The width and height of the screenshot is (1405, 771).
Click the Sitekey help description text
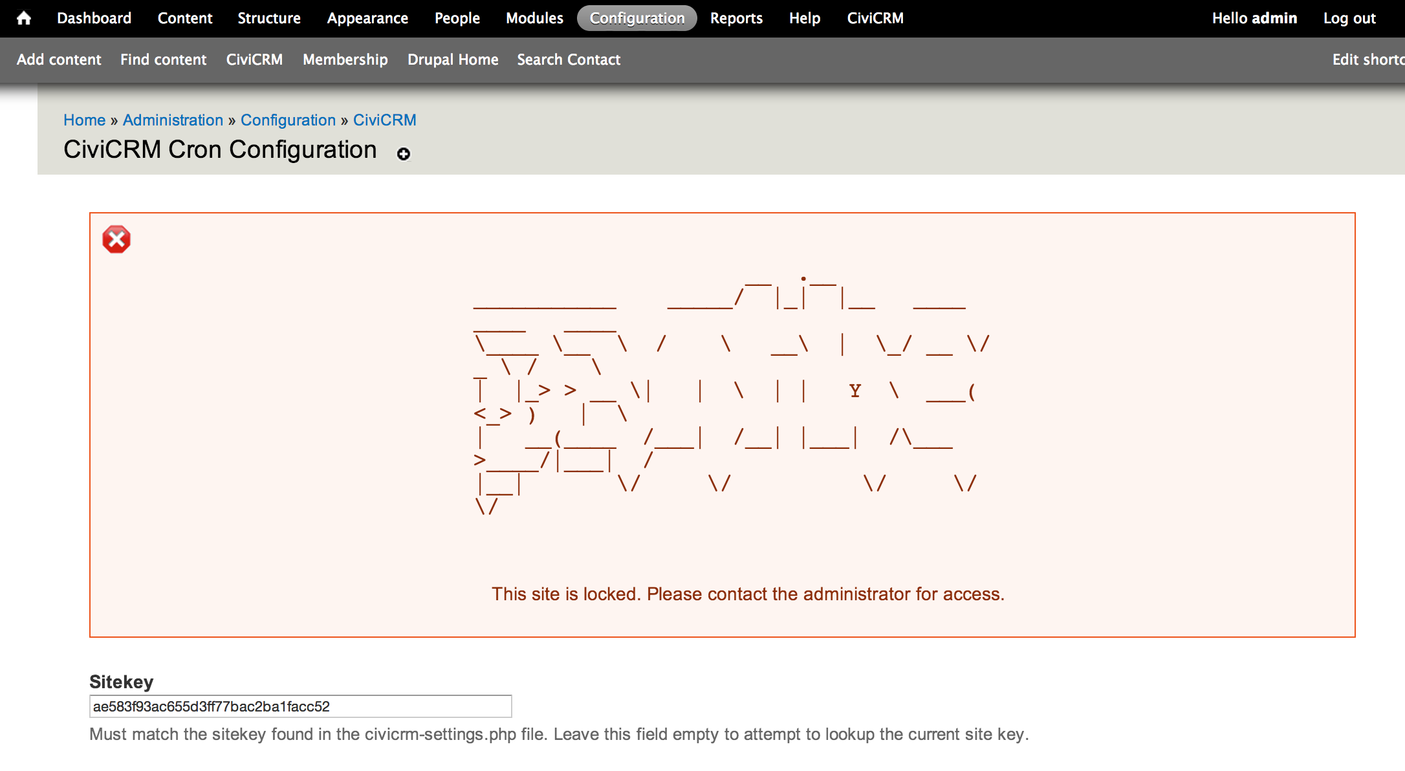click(559, 734)
